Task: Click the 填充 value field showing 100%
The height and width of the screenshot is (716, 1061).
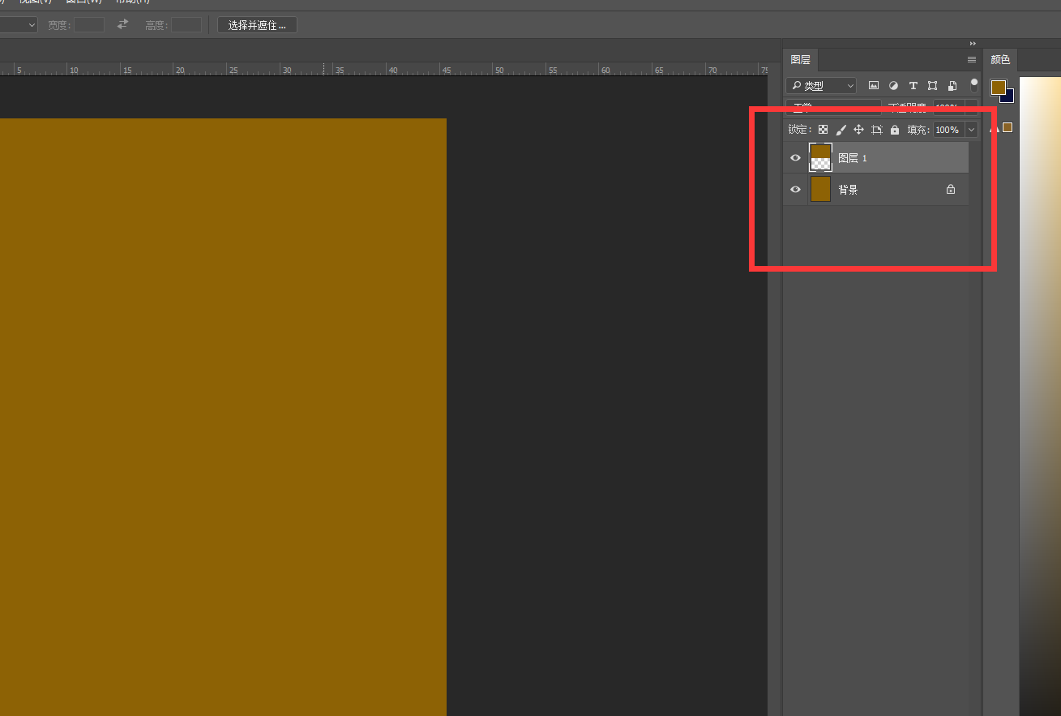Action: point(949,130)
